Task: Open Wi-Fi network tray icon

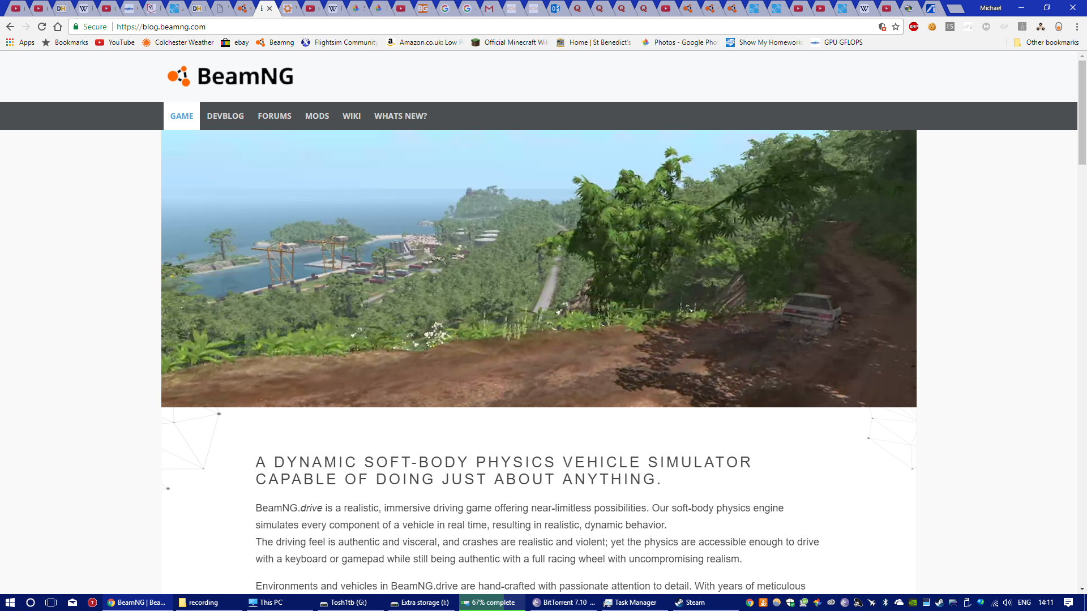Action: click(x=995, y=603)
